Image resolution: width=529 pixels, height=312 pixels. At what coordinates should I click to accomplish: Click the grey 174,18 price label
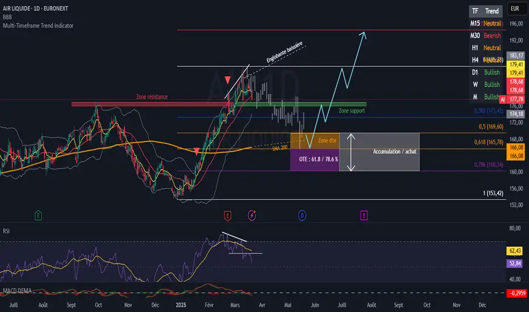click(x=516, y=114)
